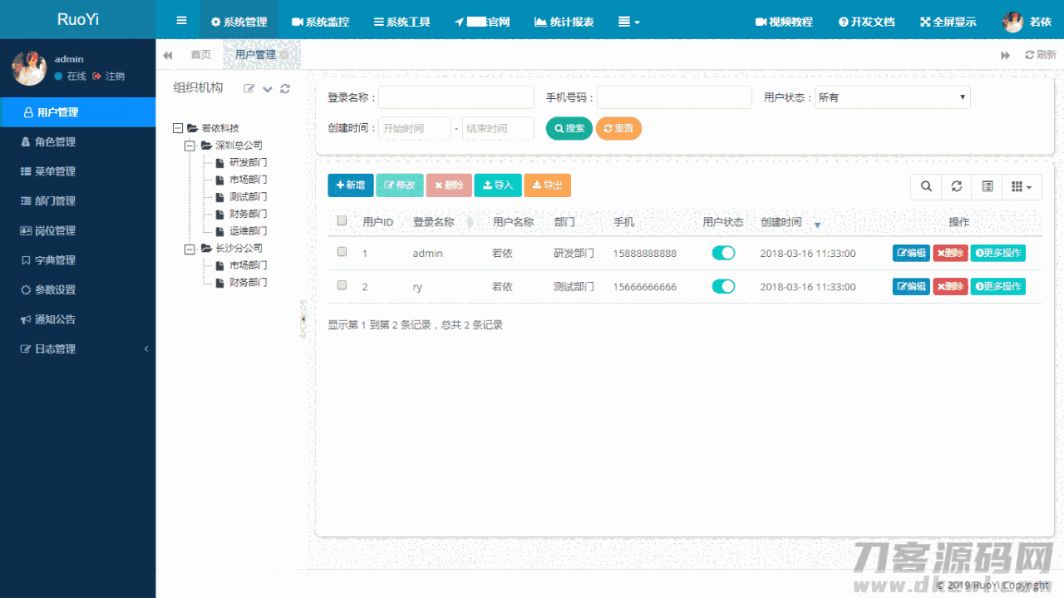1064x598 pixels.
Task: Open the table search icon above the column grid
Action: (x=926, y=186)
